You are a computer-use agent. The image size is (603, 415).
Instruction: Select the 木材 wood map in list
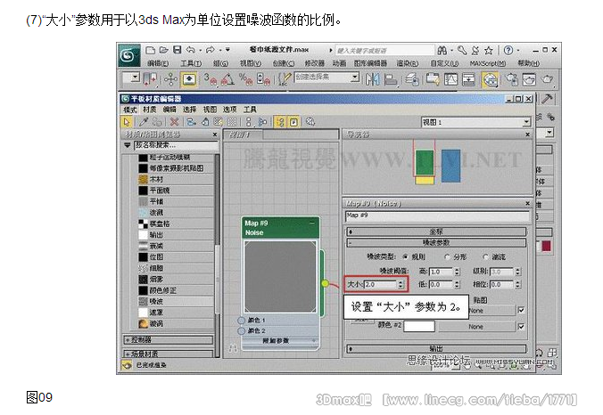(x=176, y=179)
